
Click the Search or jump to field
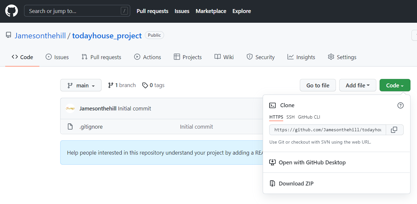pos(77,11)
